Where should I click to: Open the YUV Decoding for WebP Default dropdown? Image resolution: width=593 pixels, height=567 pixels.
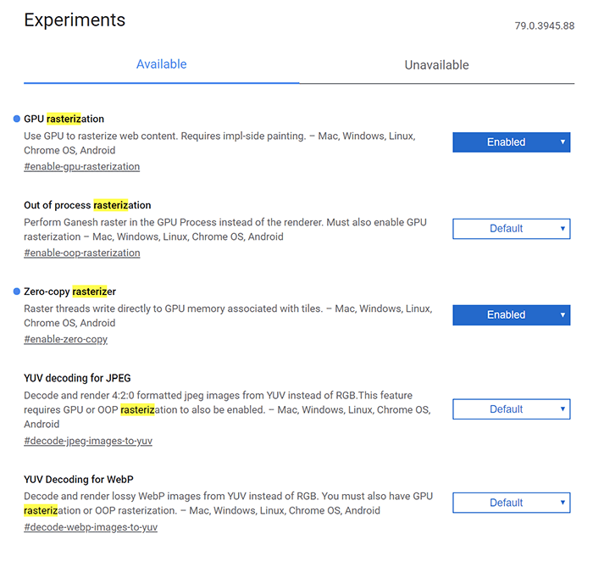(512, 503)
